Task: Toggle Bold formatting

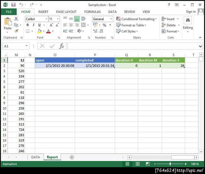Action: coord(28,25)
